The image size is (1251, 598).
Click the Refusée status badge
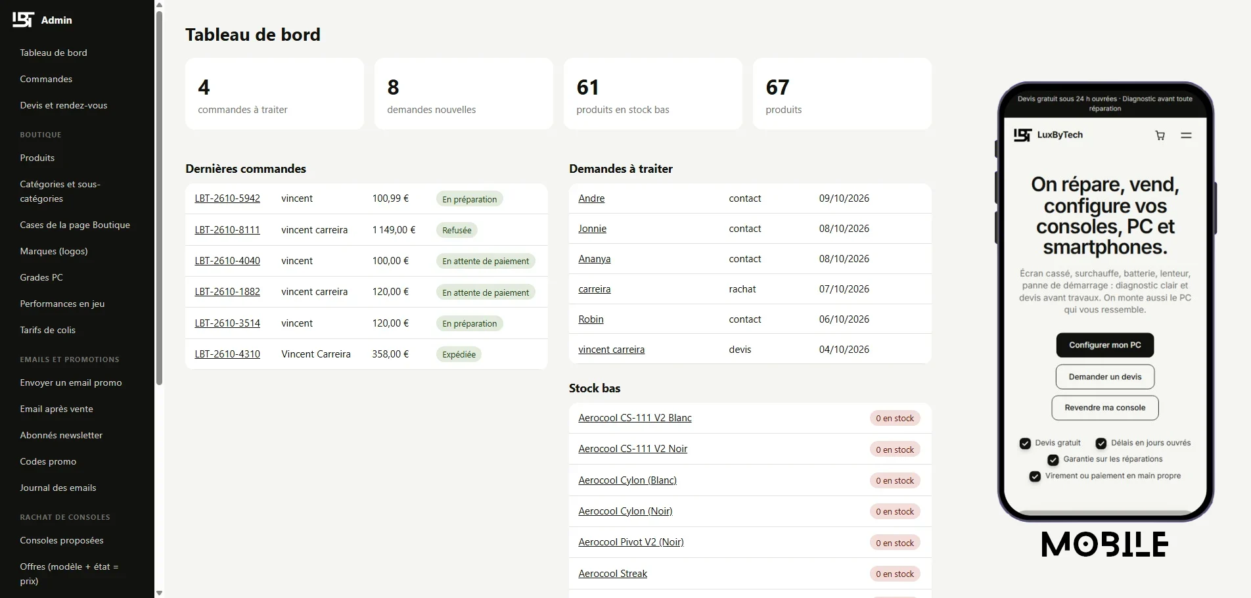click(x=457, y=231)
